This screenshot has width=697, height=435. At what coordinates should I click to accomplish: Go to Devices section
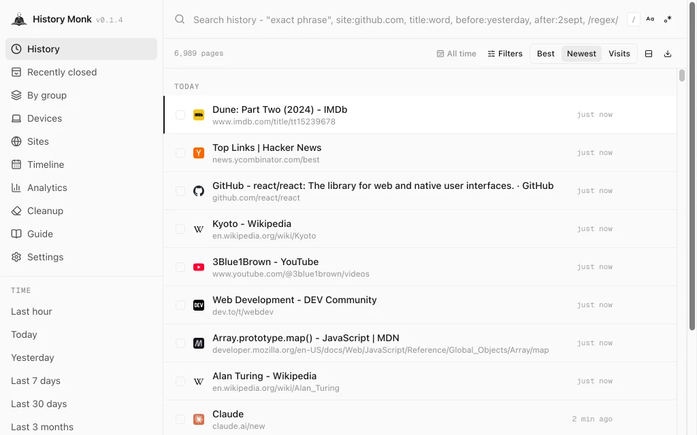[82, 118]
